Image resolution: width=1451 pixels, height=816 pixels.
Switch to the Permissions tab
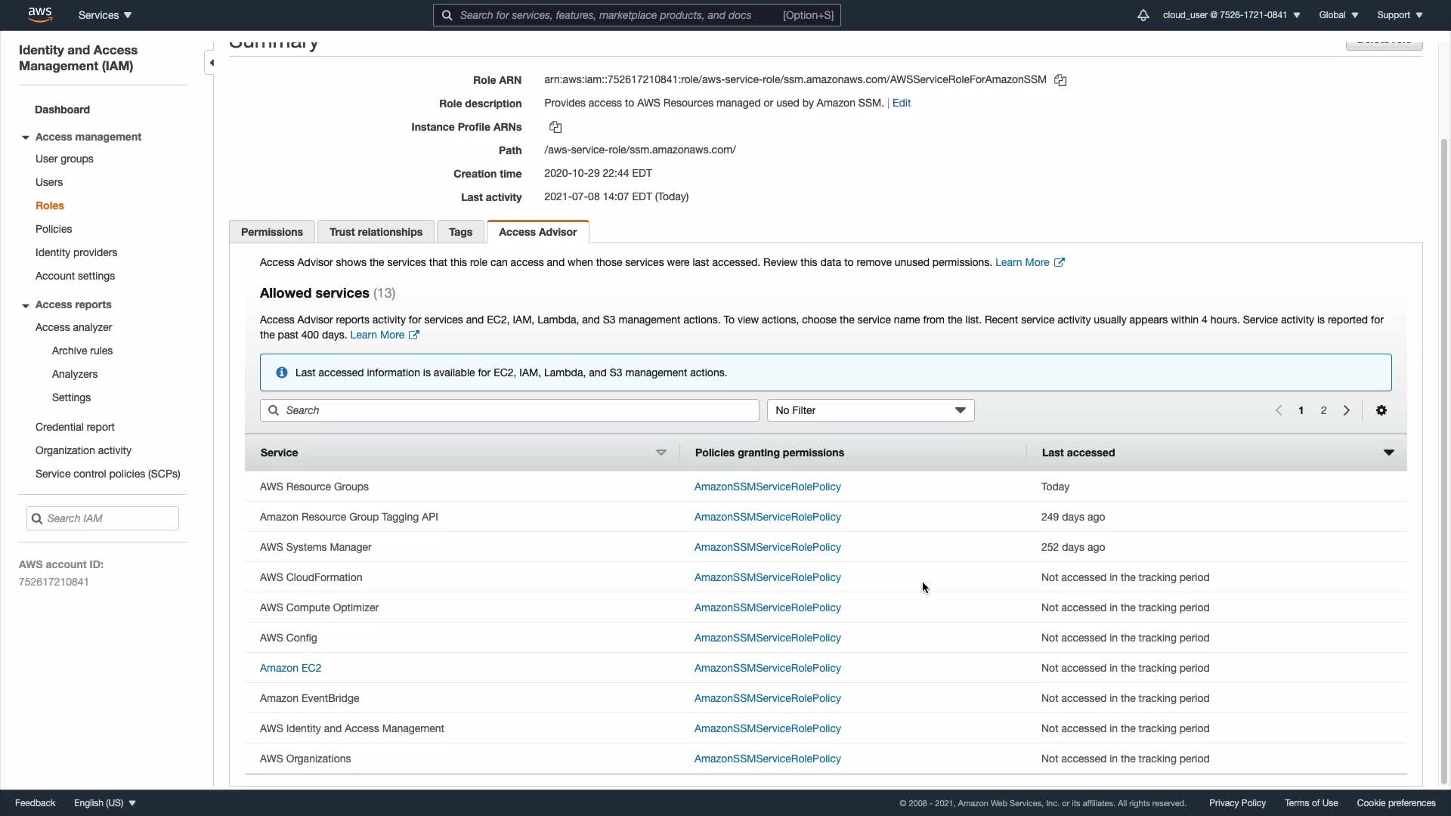pos(271,232)
